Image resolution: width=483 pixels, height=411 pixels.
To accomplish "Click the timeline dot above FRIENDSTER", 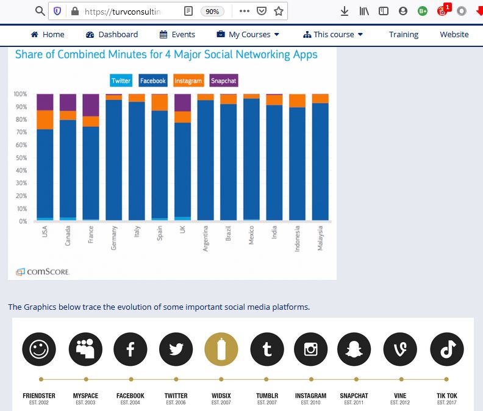I will pos(41,379).
